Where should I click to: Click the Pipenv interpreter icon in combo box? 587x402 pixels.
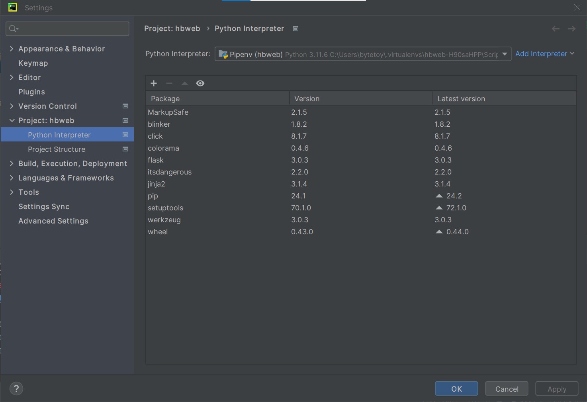(223, 54)
